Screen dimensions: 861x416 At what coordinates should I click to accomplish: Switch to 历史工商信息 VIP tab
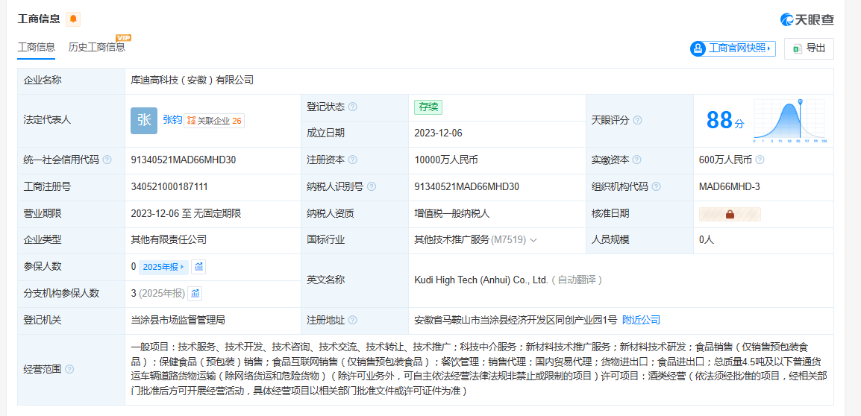[x=98, y=45]
